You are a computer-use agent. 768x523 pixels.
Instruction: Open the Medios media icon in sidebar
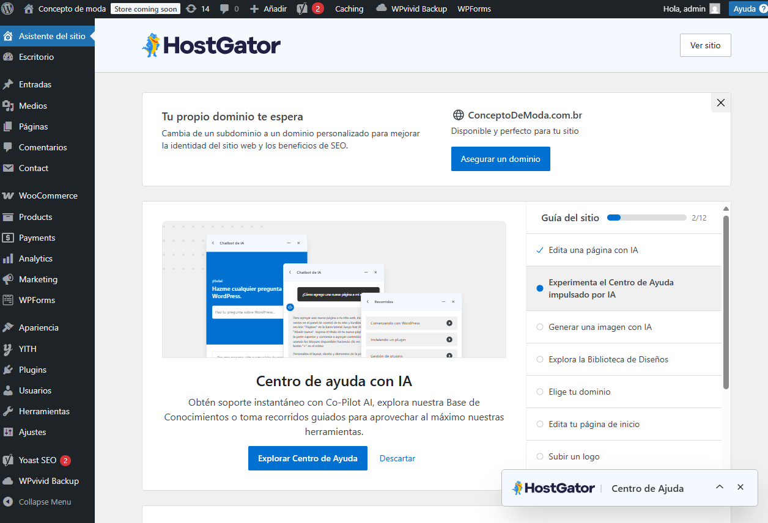point(8,106)
